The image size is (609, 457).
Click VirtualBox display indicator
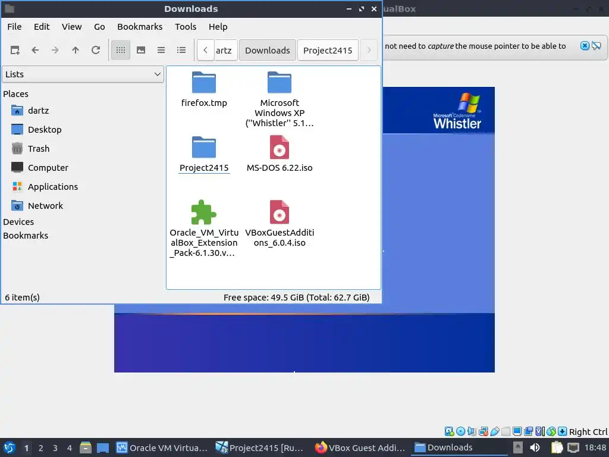coord(517,431)
